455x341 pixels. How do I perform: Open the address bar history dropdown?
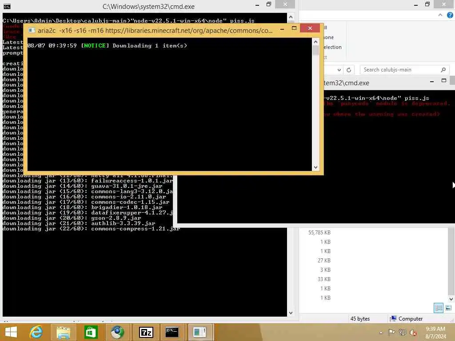(x=339, y=70)
